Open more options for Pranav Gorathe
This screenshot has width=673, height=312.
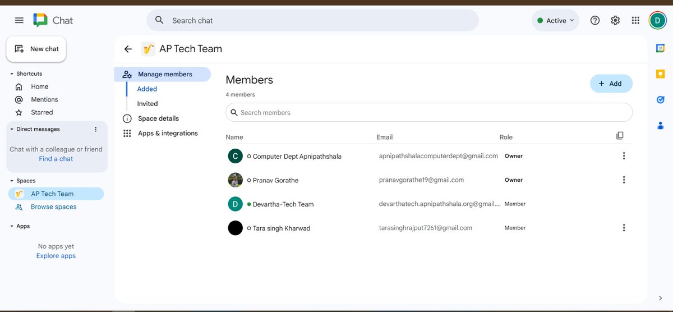624,180
